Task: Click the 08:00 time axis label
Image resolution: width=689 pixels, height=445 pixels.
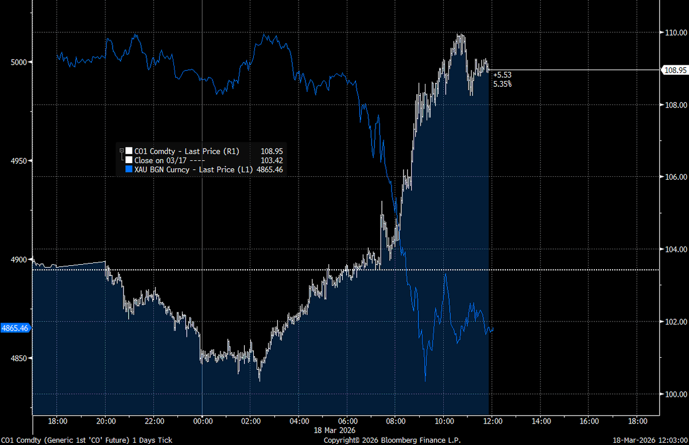Action: click(x=395, y=421)
